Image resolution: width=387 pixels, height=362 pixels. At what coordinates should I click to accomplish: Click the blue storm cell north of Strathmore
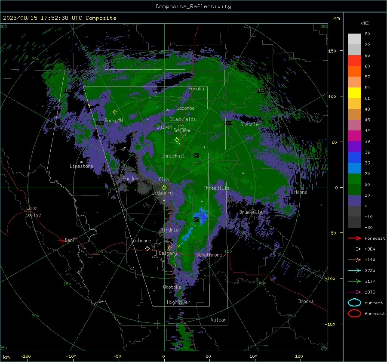pyautogui.click(x=201, y=216)
